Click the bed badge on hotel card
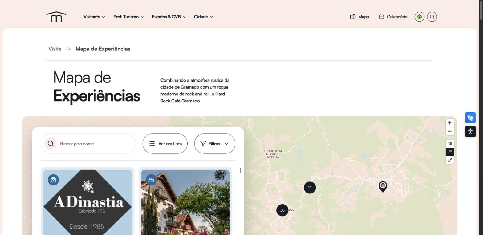483x235 pixels. [x=151, y=180]
